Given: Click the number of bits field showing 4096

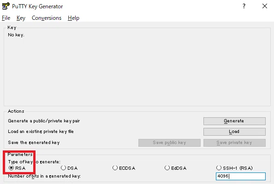Looking at the screenshot, I should coord(241,176).
